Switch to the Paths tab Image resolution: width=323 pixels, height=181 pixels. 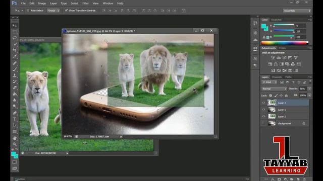tap(288, 77)
